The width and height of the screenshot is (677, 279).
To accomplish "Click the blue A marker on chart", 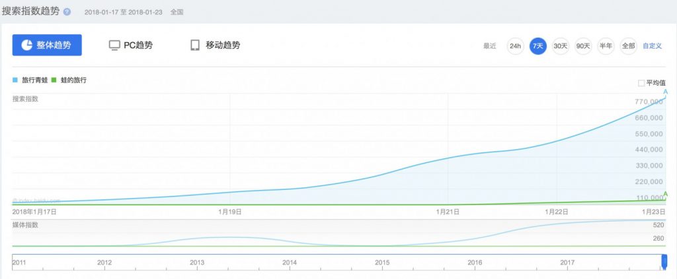I will [x=666, y=92].
